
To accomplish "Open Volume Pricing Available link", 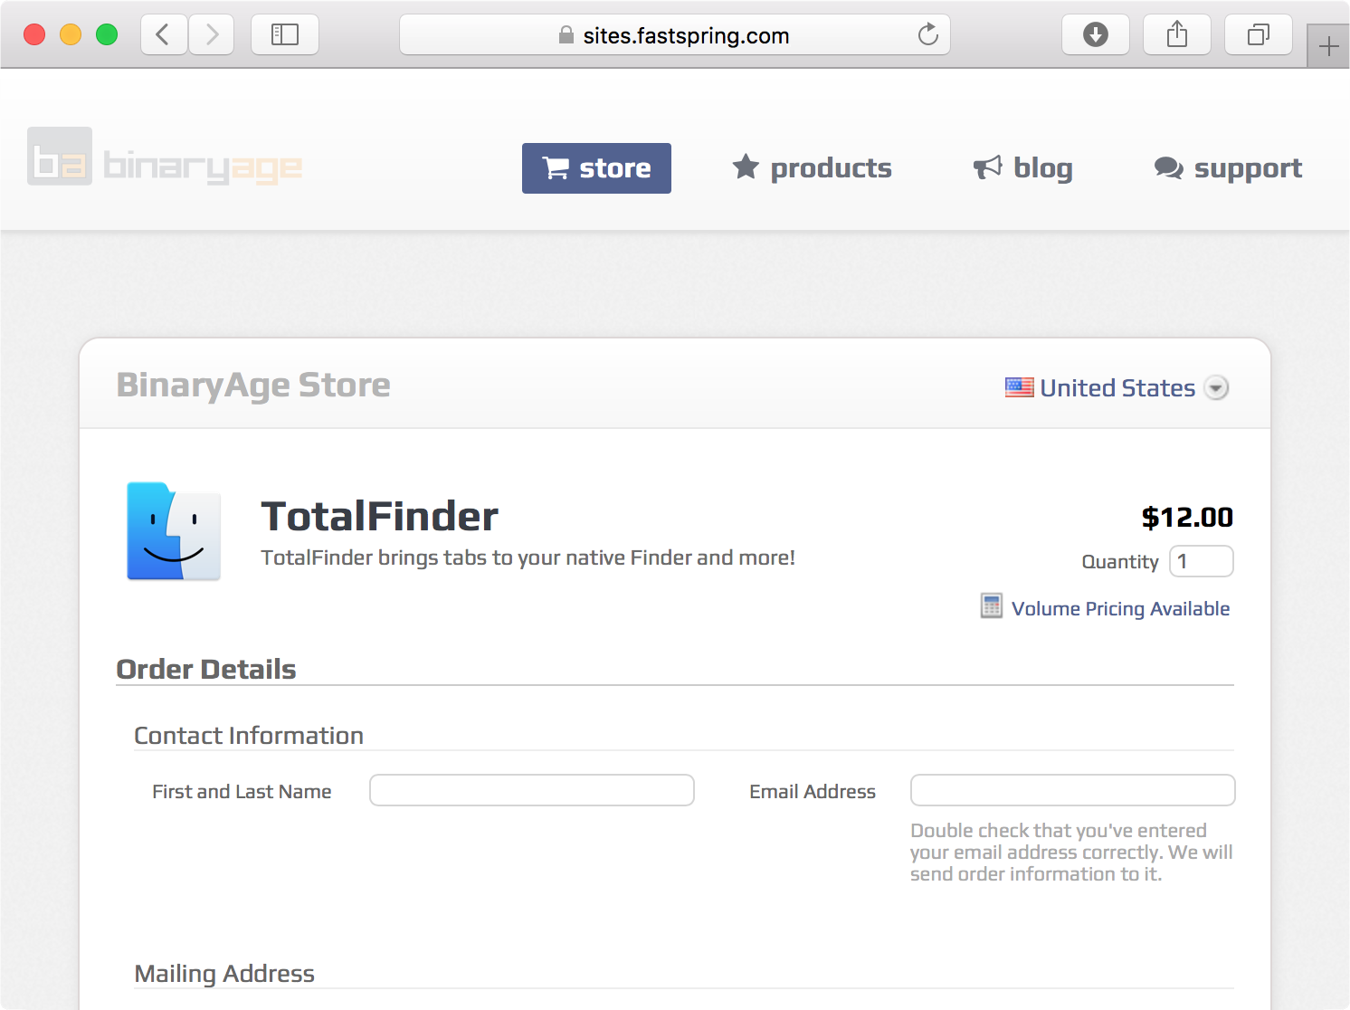I will coord(1120,608).
